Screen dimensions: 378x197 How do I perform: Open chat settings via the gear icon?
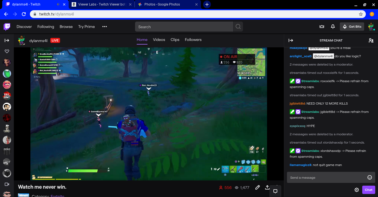coord(357,190)
